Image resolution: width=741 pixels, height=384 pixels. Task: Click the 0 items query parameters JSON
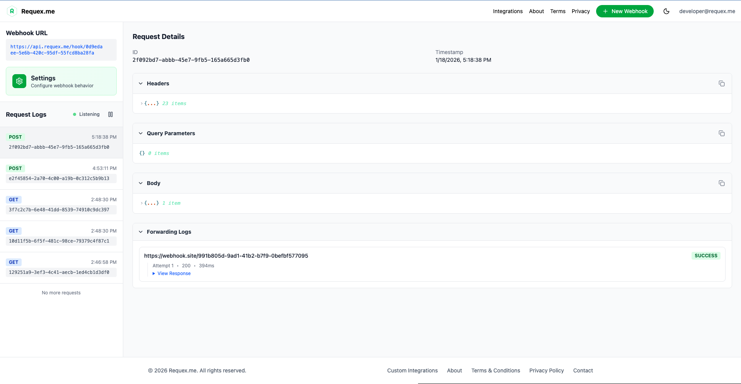click(x=154, y=153)
